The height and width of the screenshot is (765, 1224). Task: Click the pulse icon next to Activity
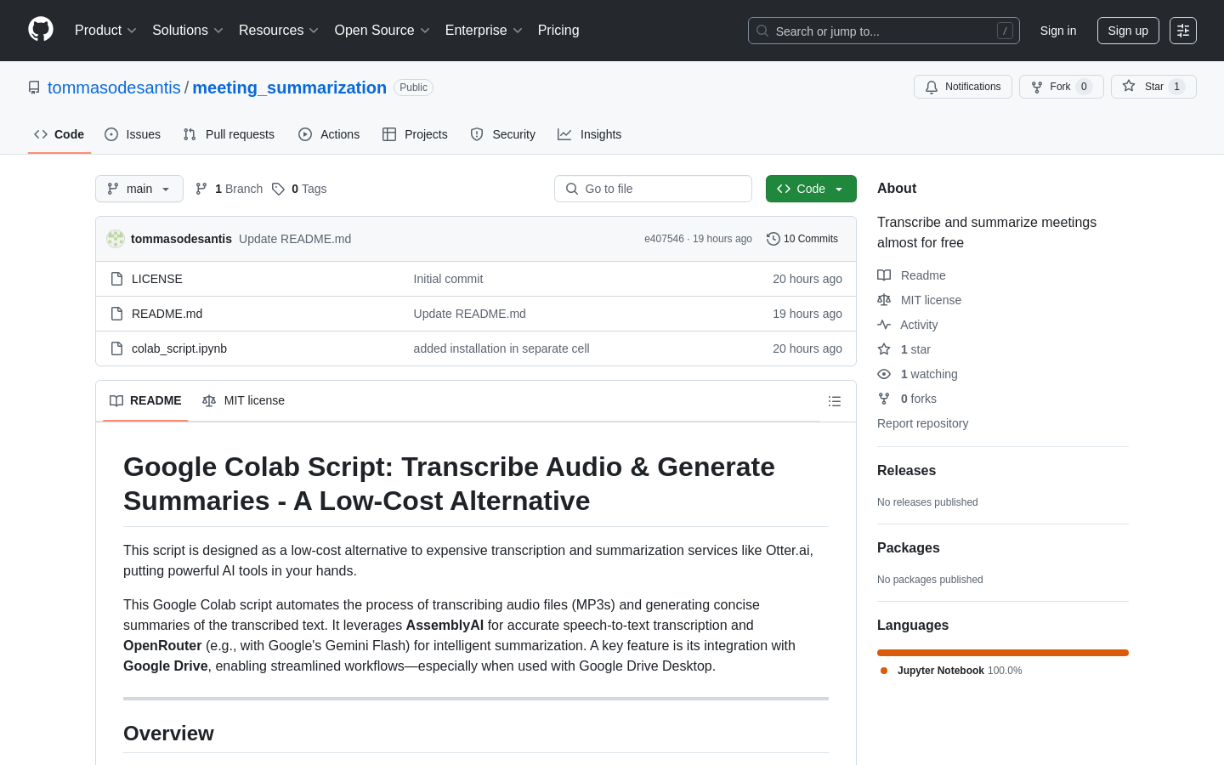click(884, 325)
